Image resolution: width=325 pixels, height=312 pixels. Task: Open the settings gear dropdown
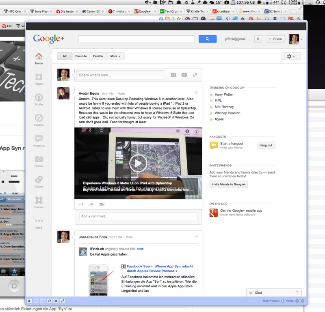pos(291,56)
